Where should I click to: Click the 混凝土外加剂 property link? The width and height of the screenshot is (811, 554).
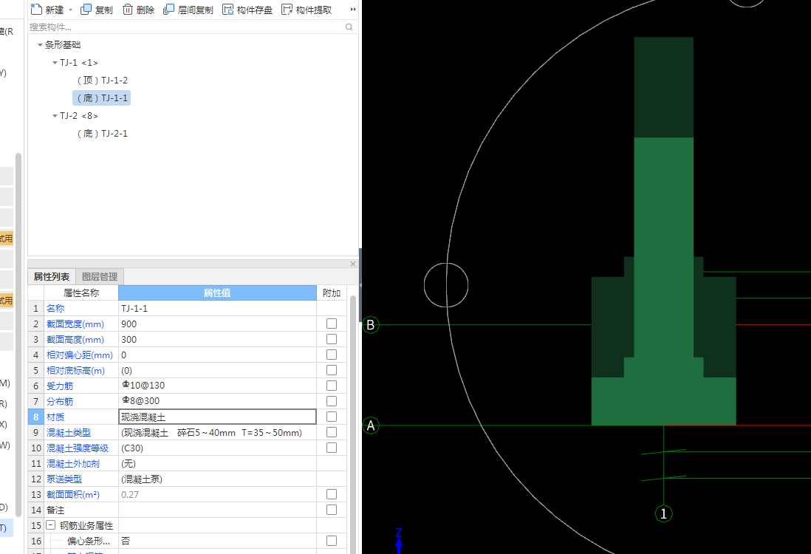73,463
